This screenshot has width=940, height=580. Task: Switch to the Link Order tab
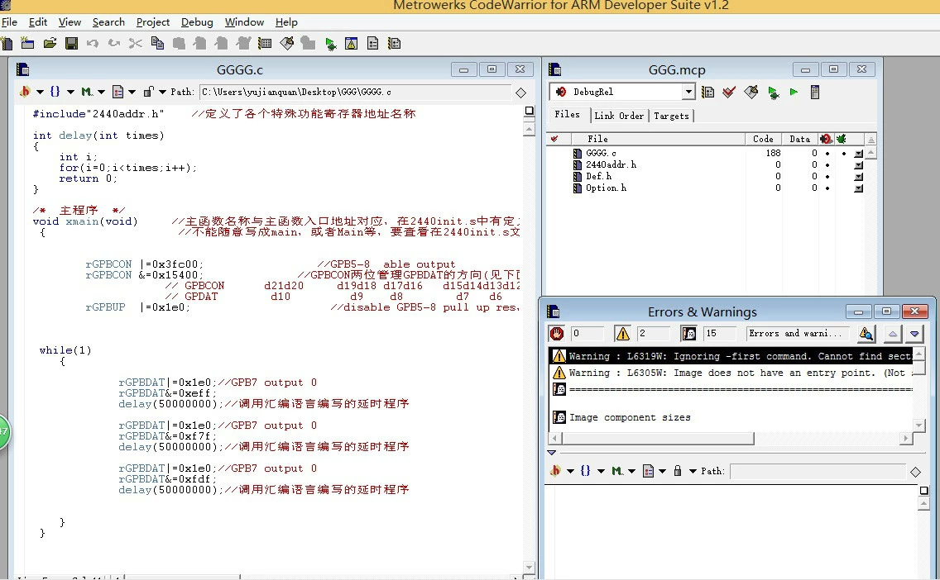coord(619,116)
